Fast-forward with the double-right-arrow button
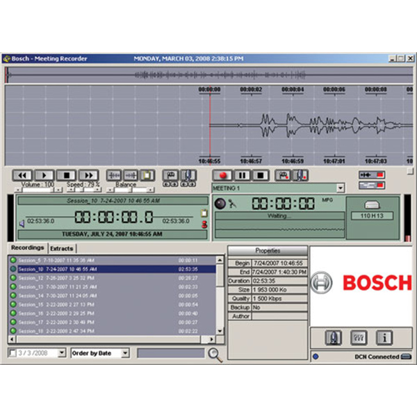 point(88,175)
